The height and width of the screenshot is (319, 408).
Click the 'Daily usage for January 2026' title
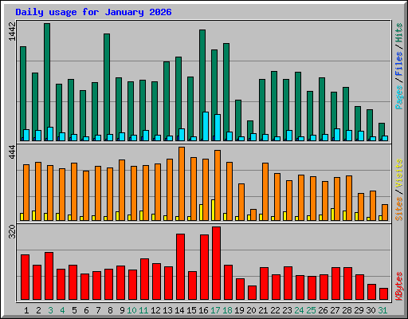(x=93, y=12)
